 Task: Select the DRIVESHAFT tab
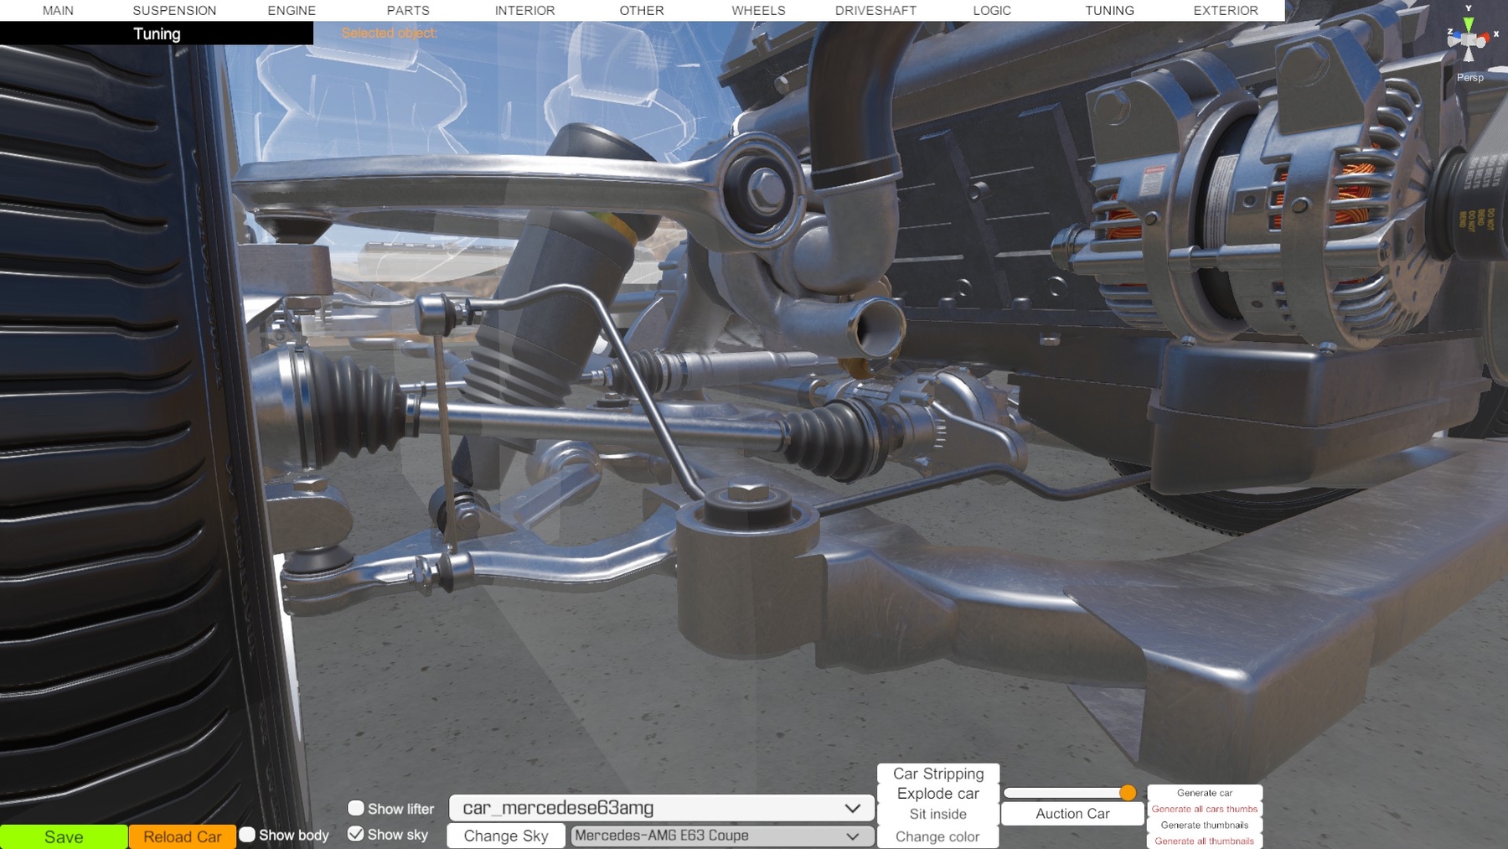[x=875, y=11]
